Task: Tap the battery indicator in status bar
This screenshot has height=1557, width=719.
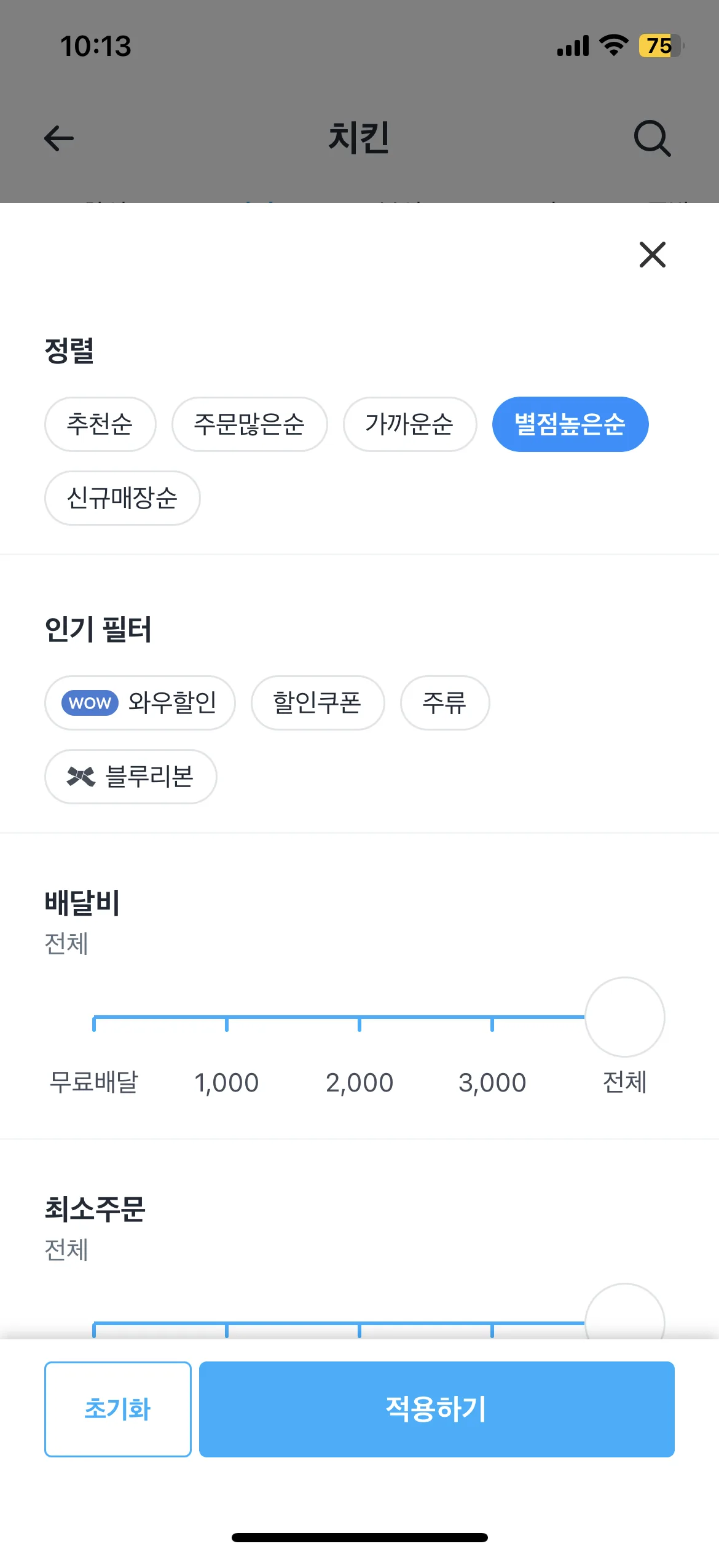Action: tap(661, 46)
